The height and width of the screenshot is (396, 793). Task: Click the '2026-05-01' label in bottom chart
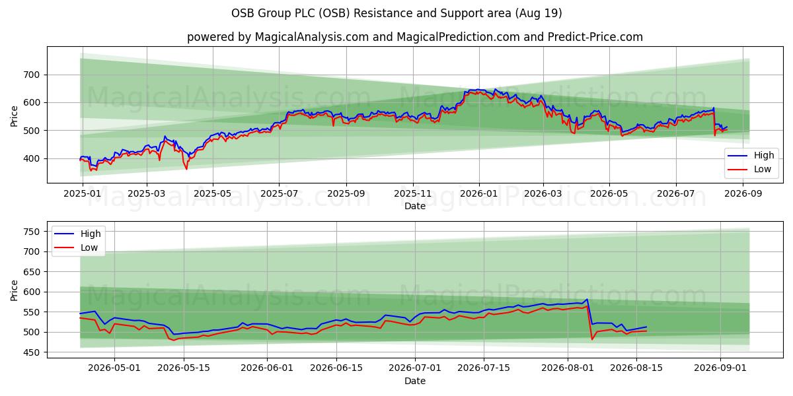(114, 370)
